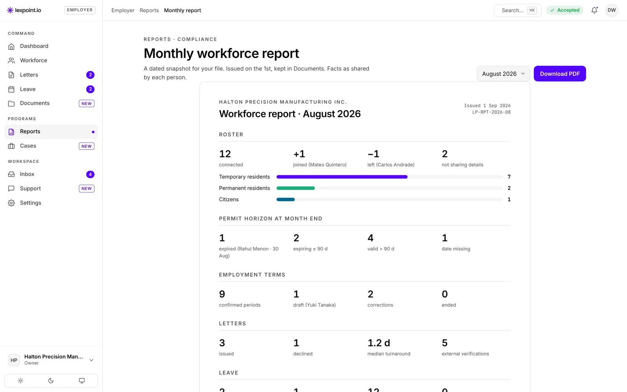627x392 pixels.
Task: Click the NEW badge beside Cases
Action: click(87, 146)
